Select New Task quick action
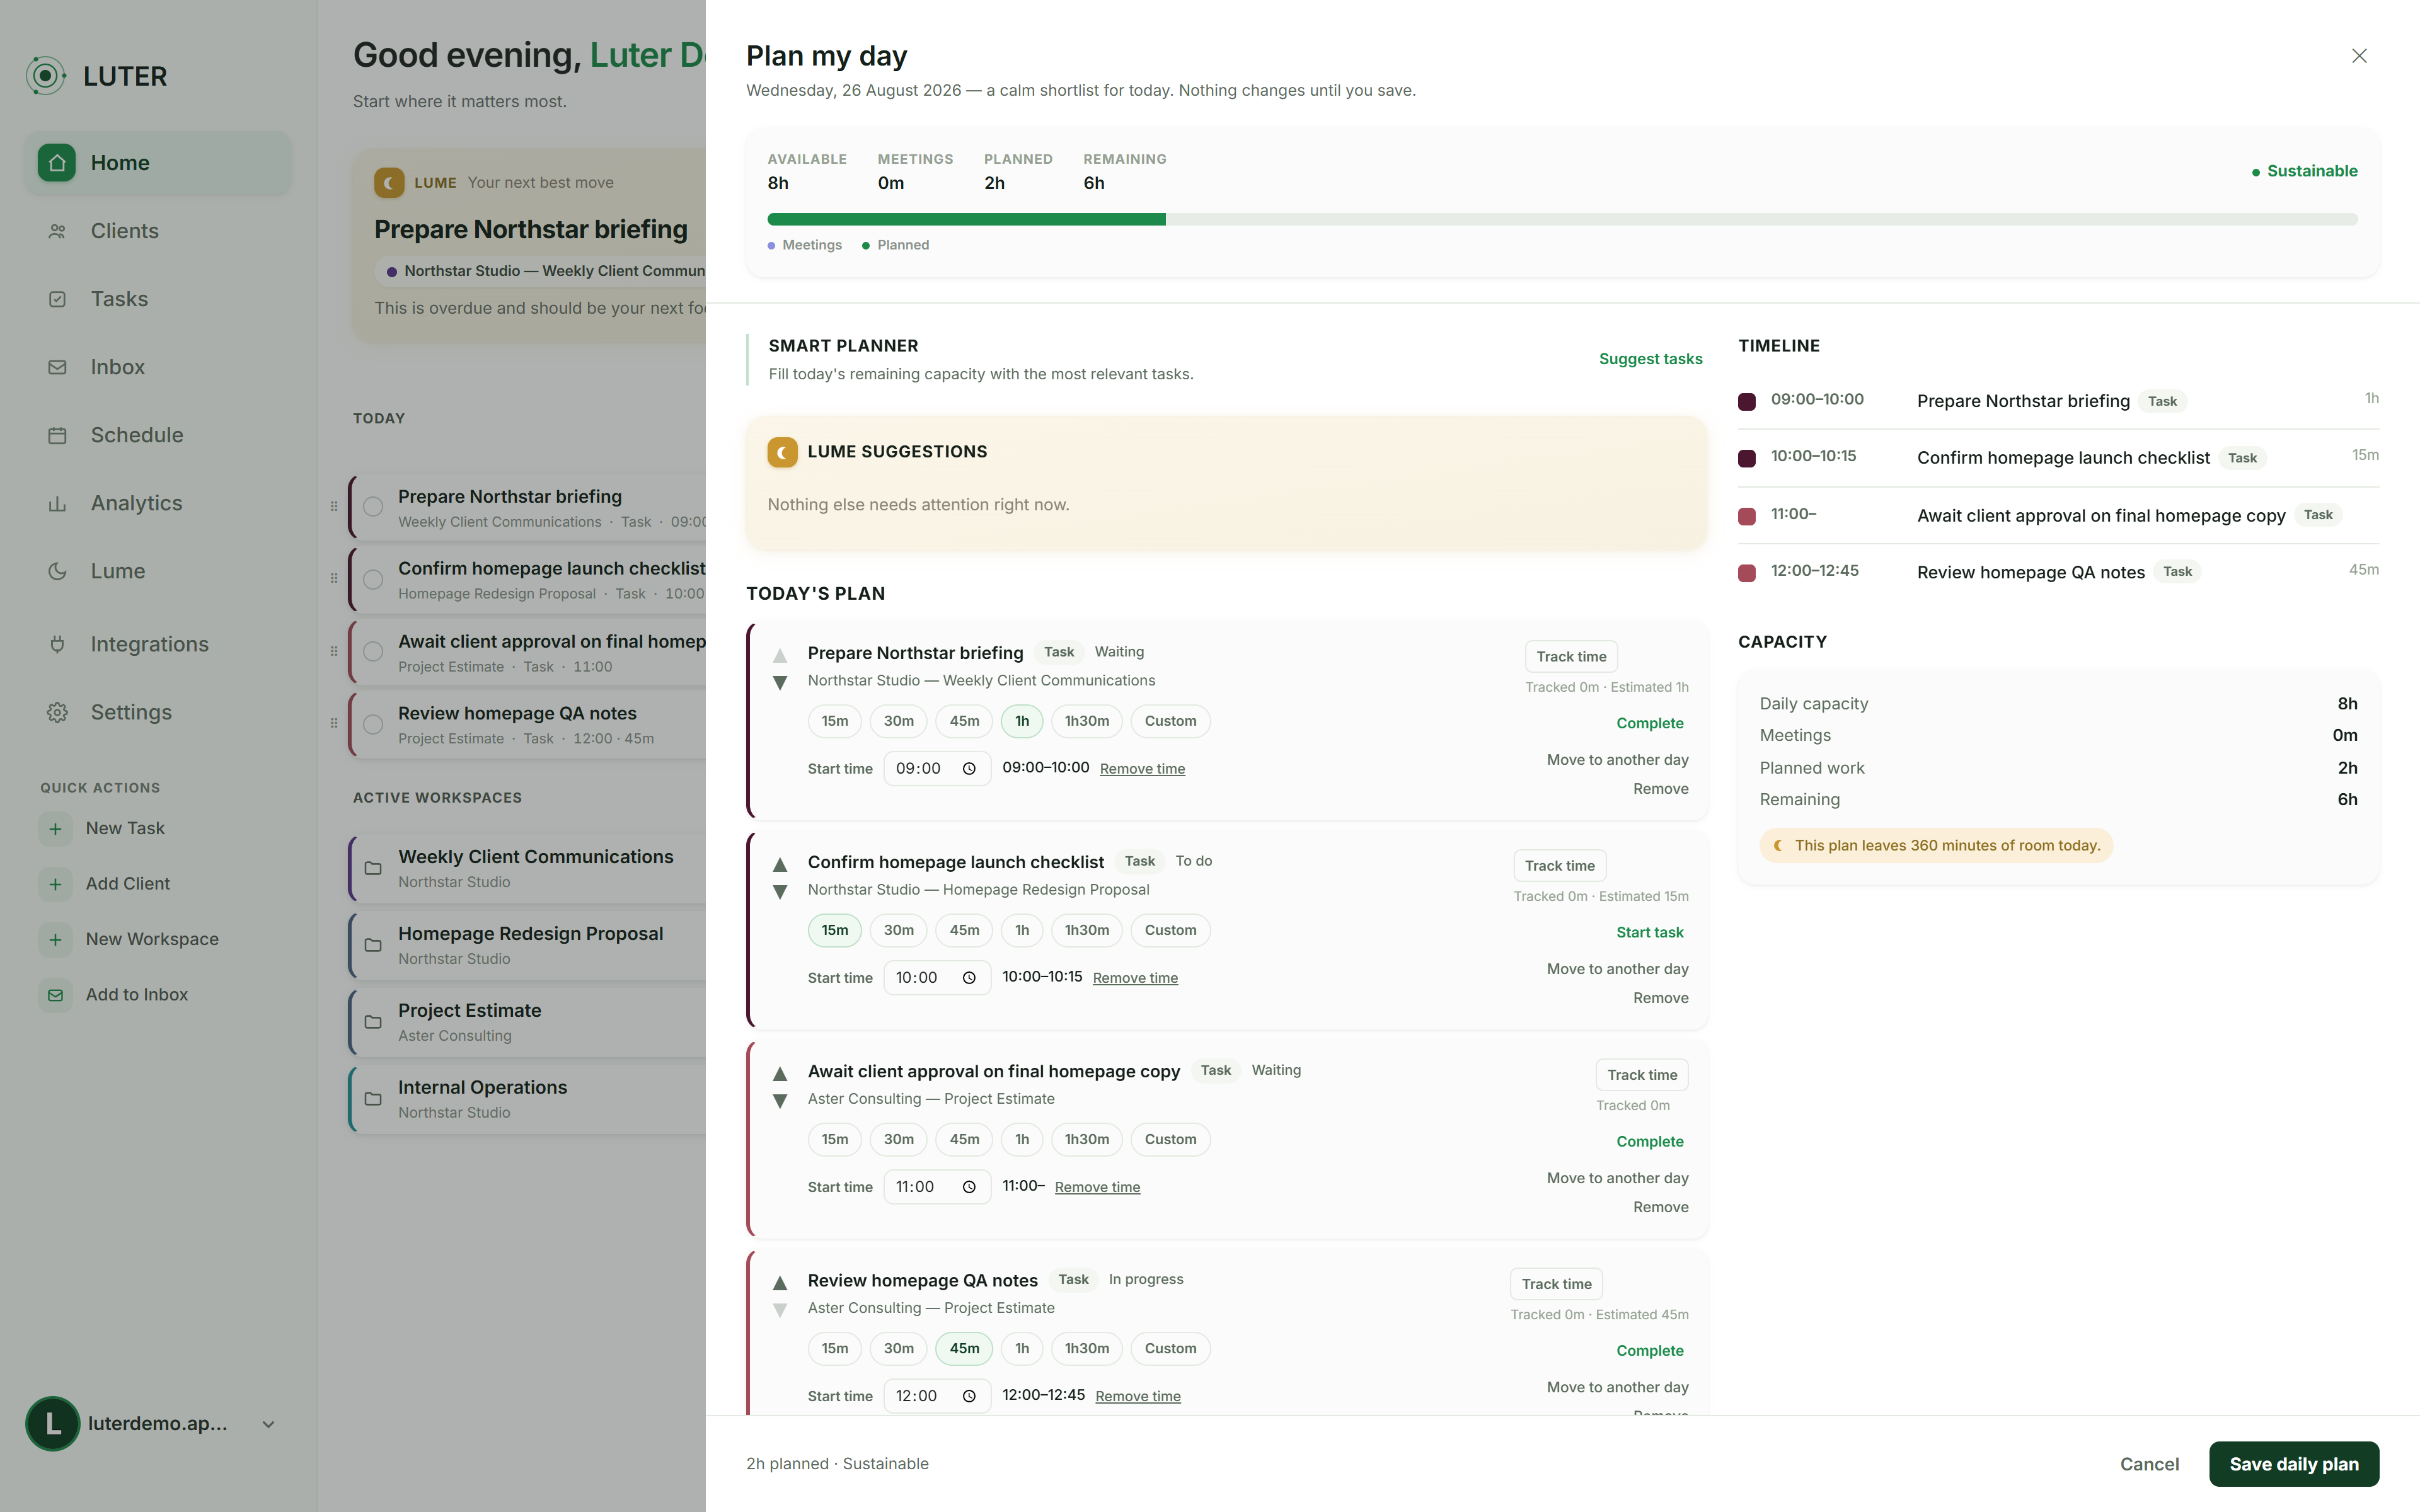The image size is (2420, 1512). pos(125,828)
